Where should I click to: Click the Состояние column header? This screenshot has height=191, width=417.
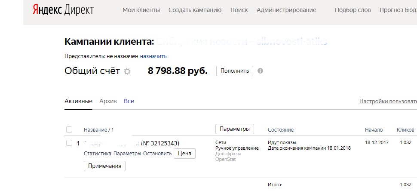[x=281, y=130]
